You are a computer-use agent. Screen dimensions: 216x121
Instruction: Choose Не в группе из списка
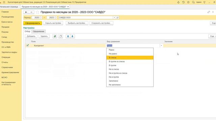130,73
